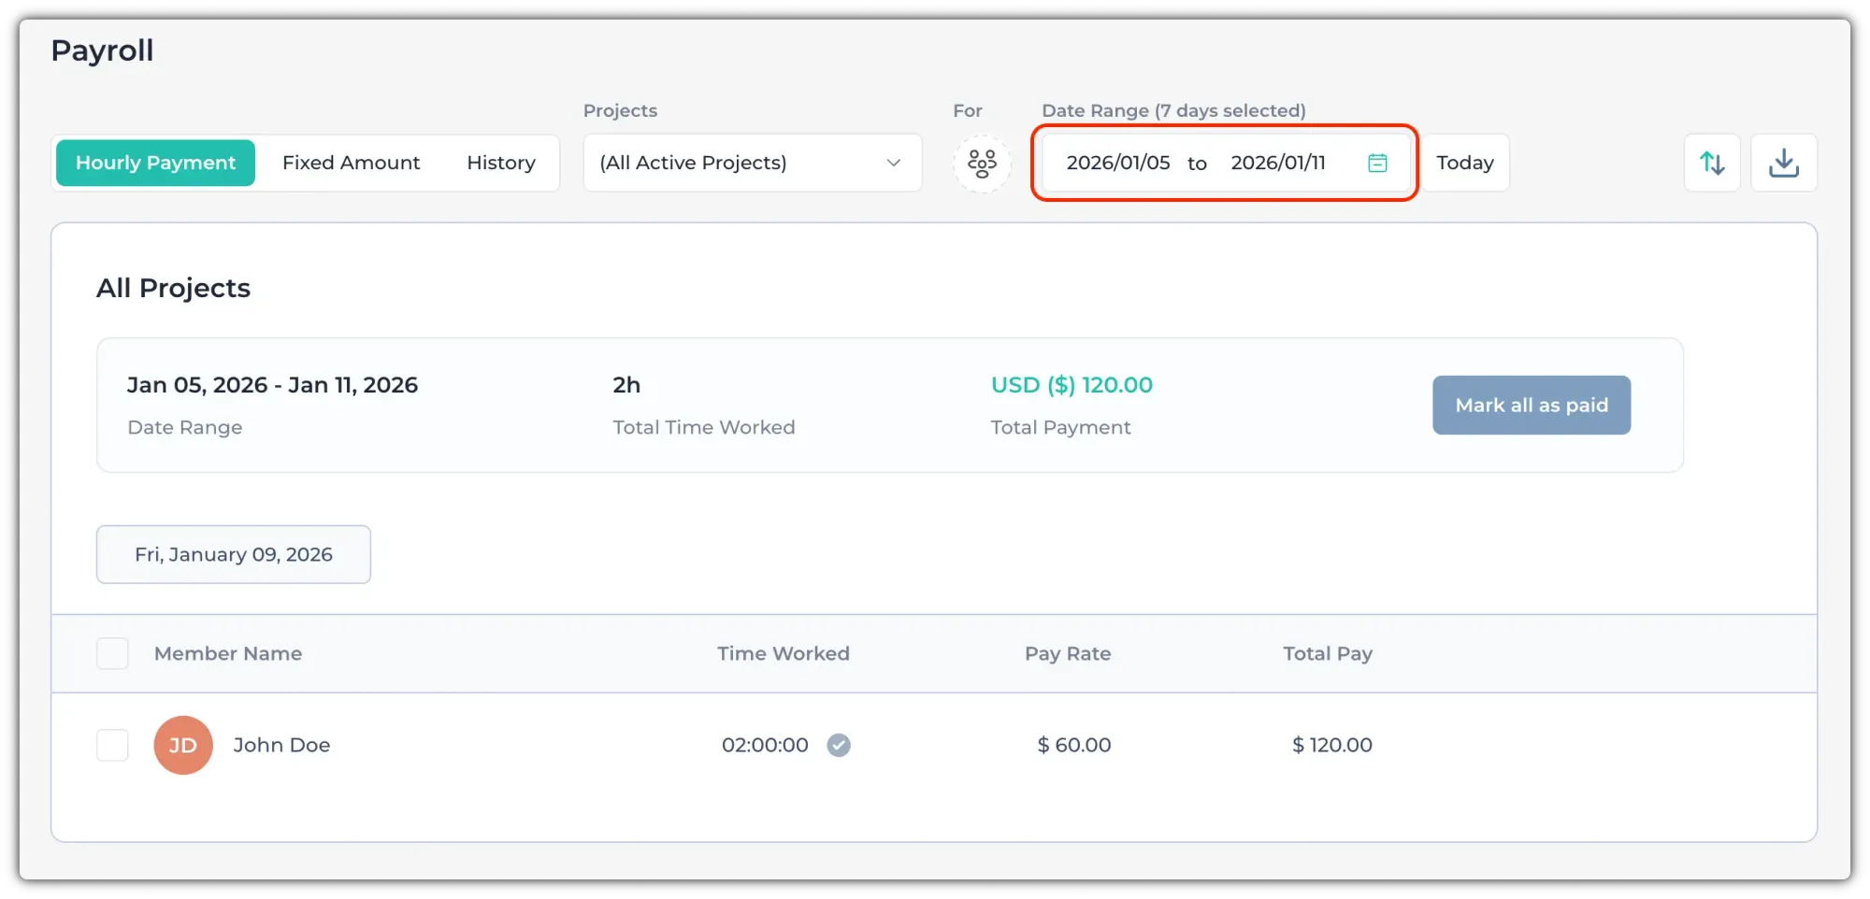Screen dimensions: 1870x899
Task: Click the chevron in the Projects selector
Action: pos(893,164)
